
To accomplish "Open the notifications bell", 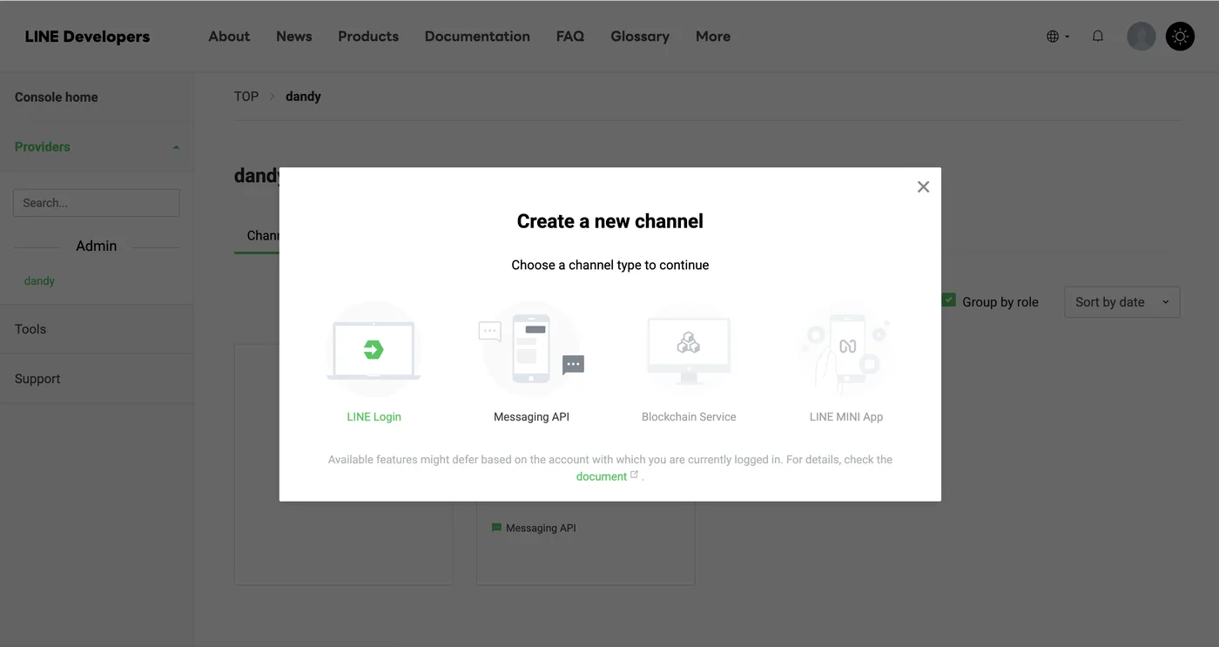I will pos(1098,37).
